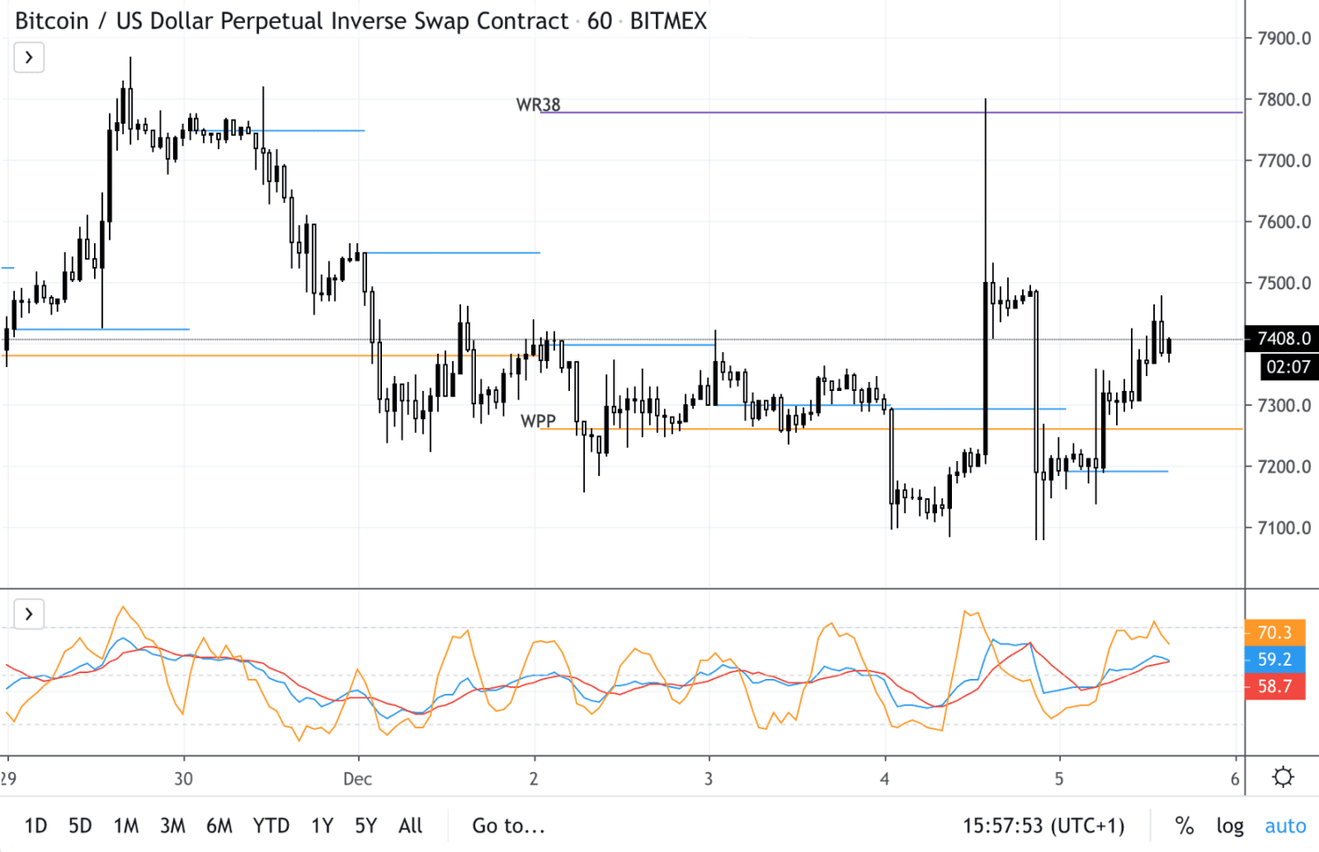Click the BITMEX exchange label
1319x852 pixels.
click(668, 21)
